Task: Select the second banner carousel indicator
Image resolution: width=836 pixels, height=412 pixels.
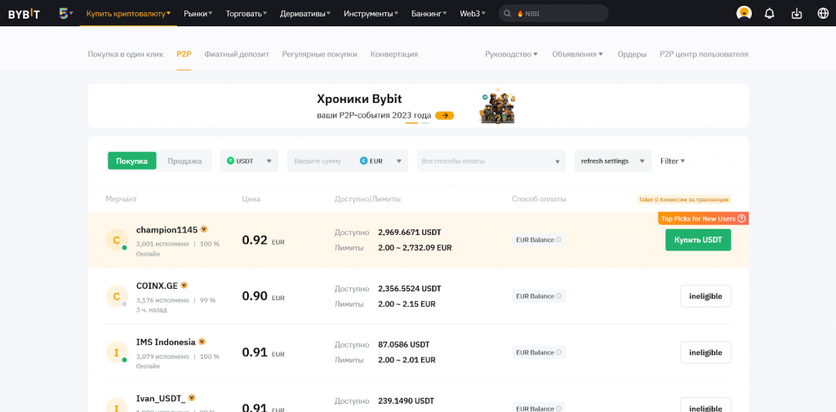Action: [x=425, y=122]
